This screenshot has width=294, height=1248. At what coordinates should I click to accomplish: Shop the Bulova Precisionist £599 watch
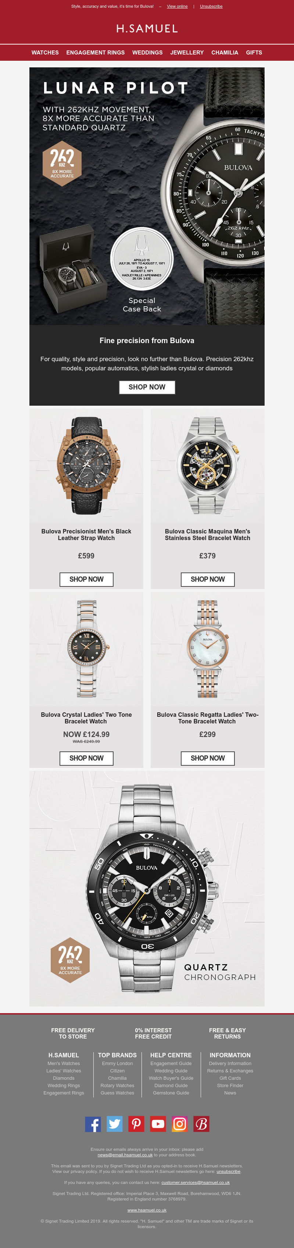point(87,579)
